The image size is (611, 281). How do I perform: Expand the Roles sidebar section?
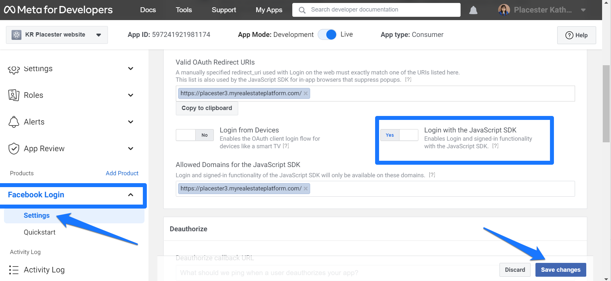pyautogui.click(x=131, y=95)
